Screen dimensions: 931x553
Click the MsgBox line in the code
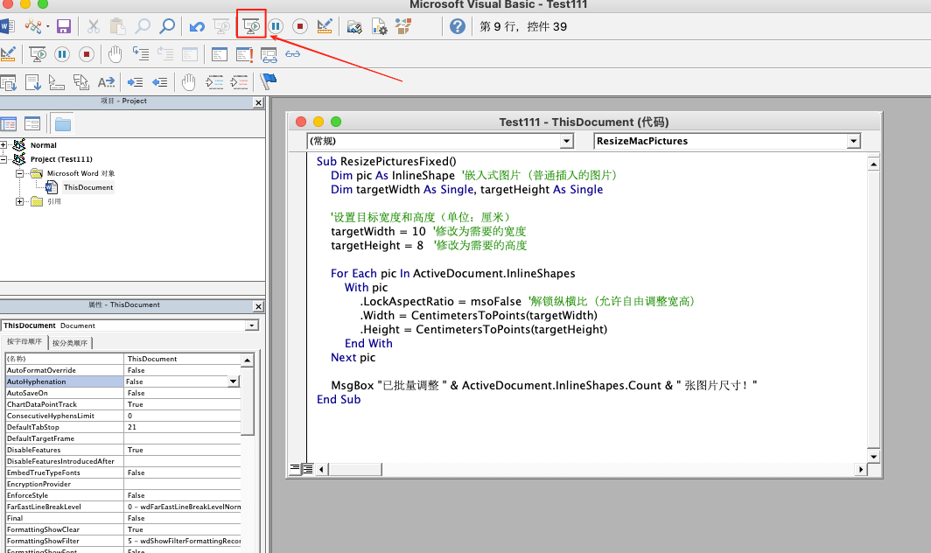tap(544, 386)
